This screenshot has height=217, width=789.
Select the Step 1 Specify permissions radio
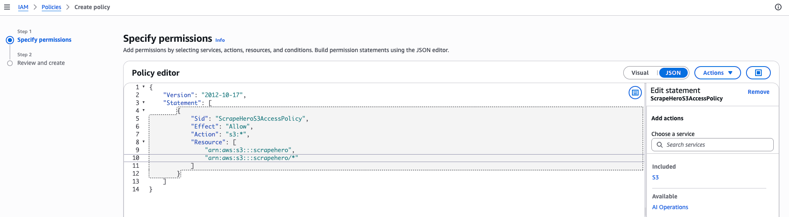(x=10, y=40)
